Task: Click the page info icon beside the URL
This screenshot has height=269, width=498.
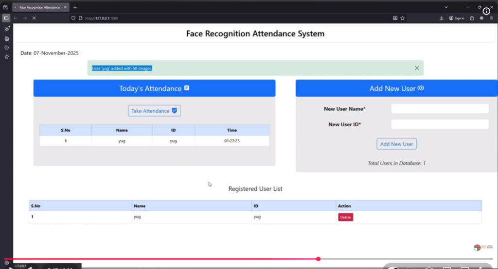Action: pos(81,18)
